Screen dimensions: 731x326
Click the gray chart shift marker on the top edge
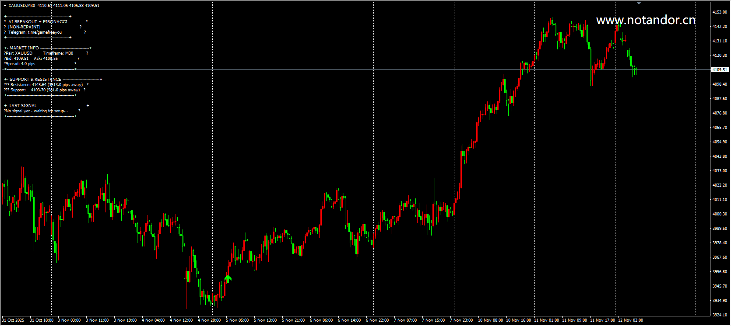[x=639, y=3]
